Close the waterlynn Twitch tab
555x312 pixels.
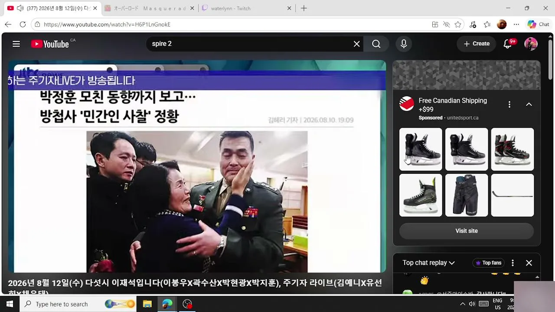tap(289, 8)
